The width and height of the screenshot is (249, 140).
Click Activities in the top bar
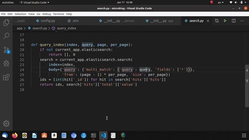click(8, 3)
